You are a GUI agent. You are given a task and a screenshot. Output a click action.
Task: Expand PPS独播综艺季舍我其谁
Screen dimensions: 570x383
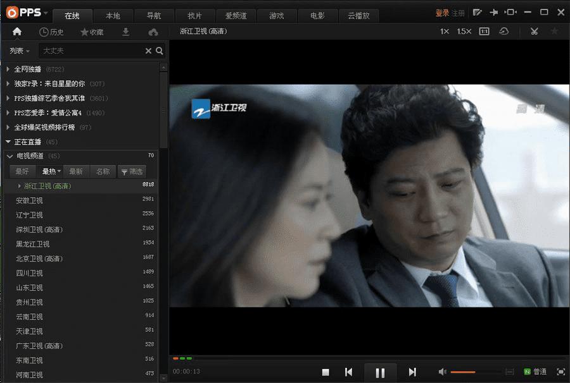click(8, 98)
